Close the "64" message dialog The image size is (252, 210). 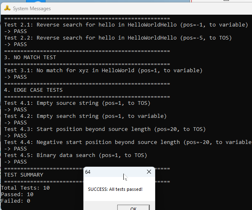[x=149, y=172]
